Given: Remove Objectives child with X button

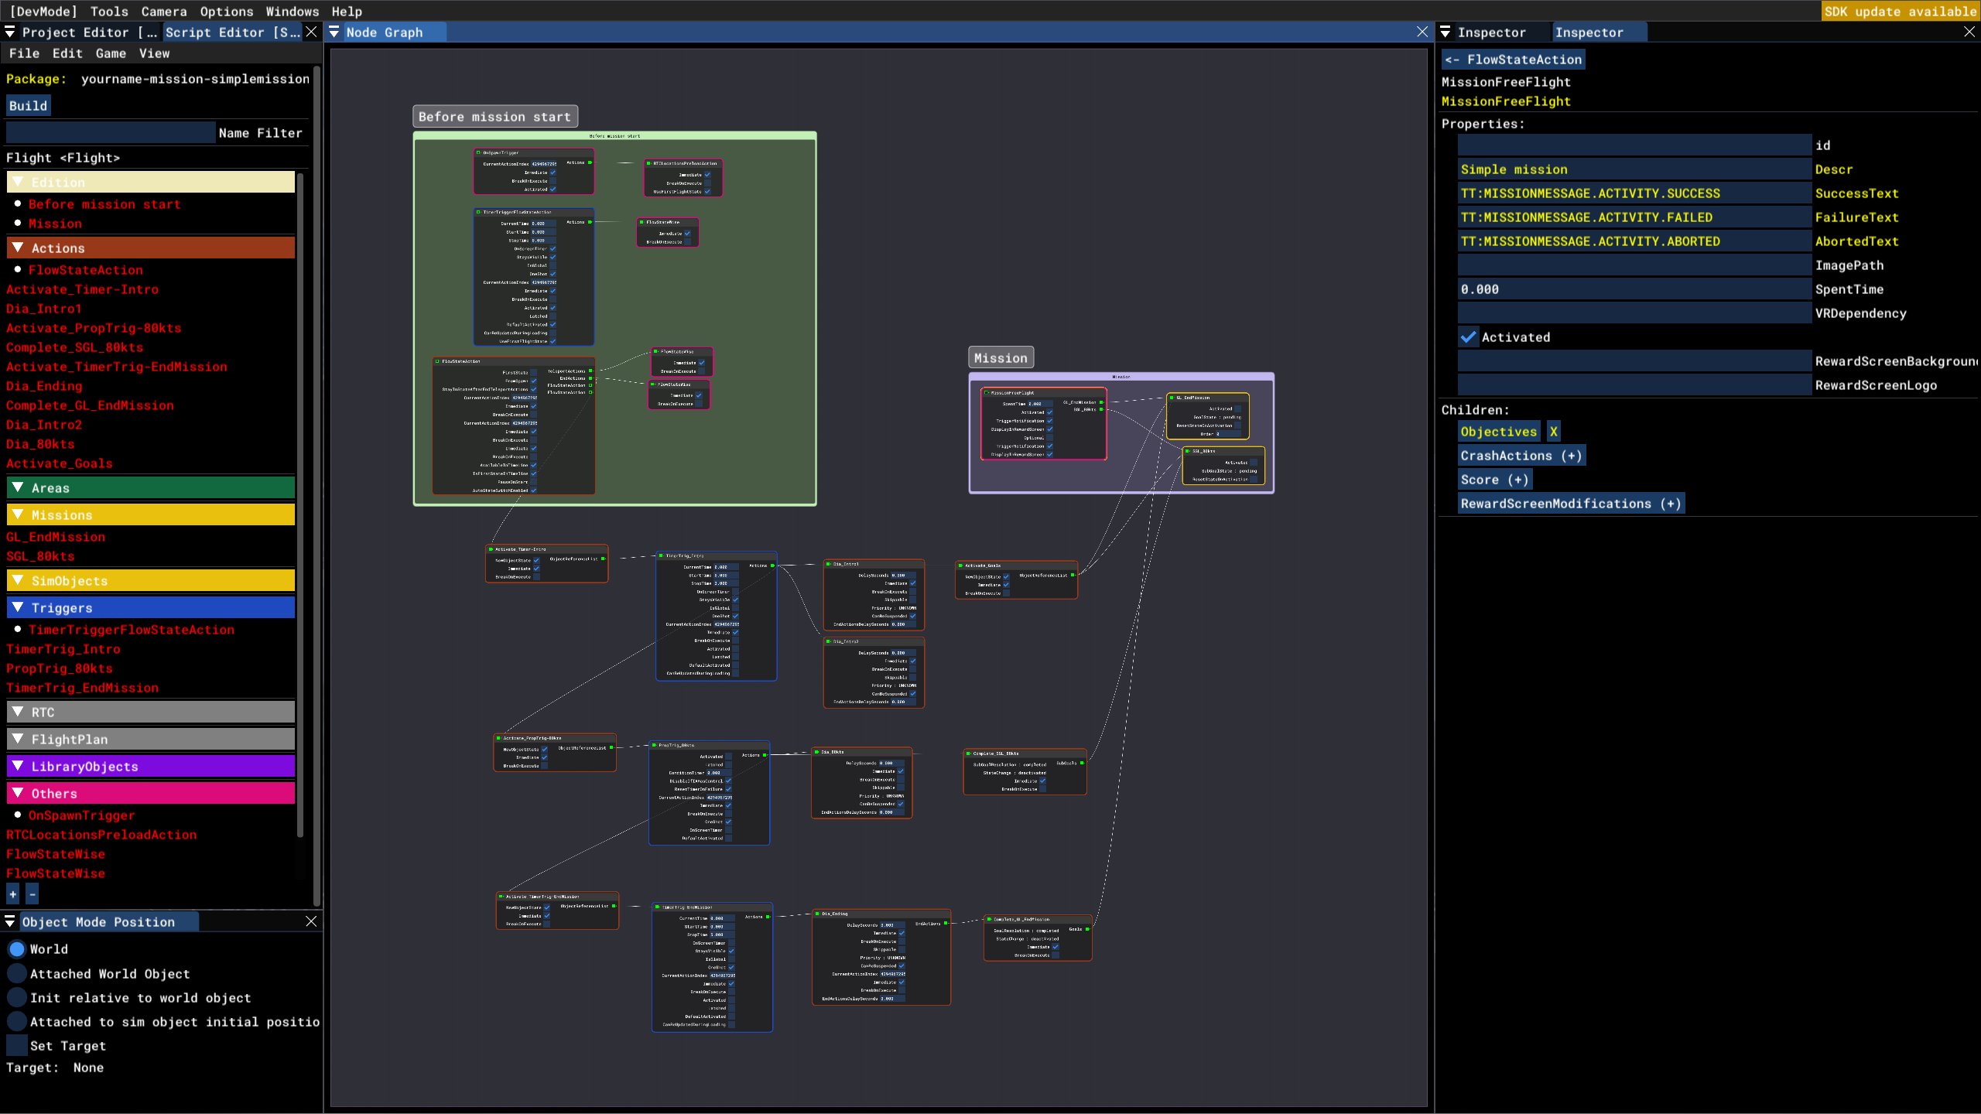Looking at the screenshot, I should [1553, 432].
